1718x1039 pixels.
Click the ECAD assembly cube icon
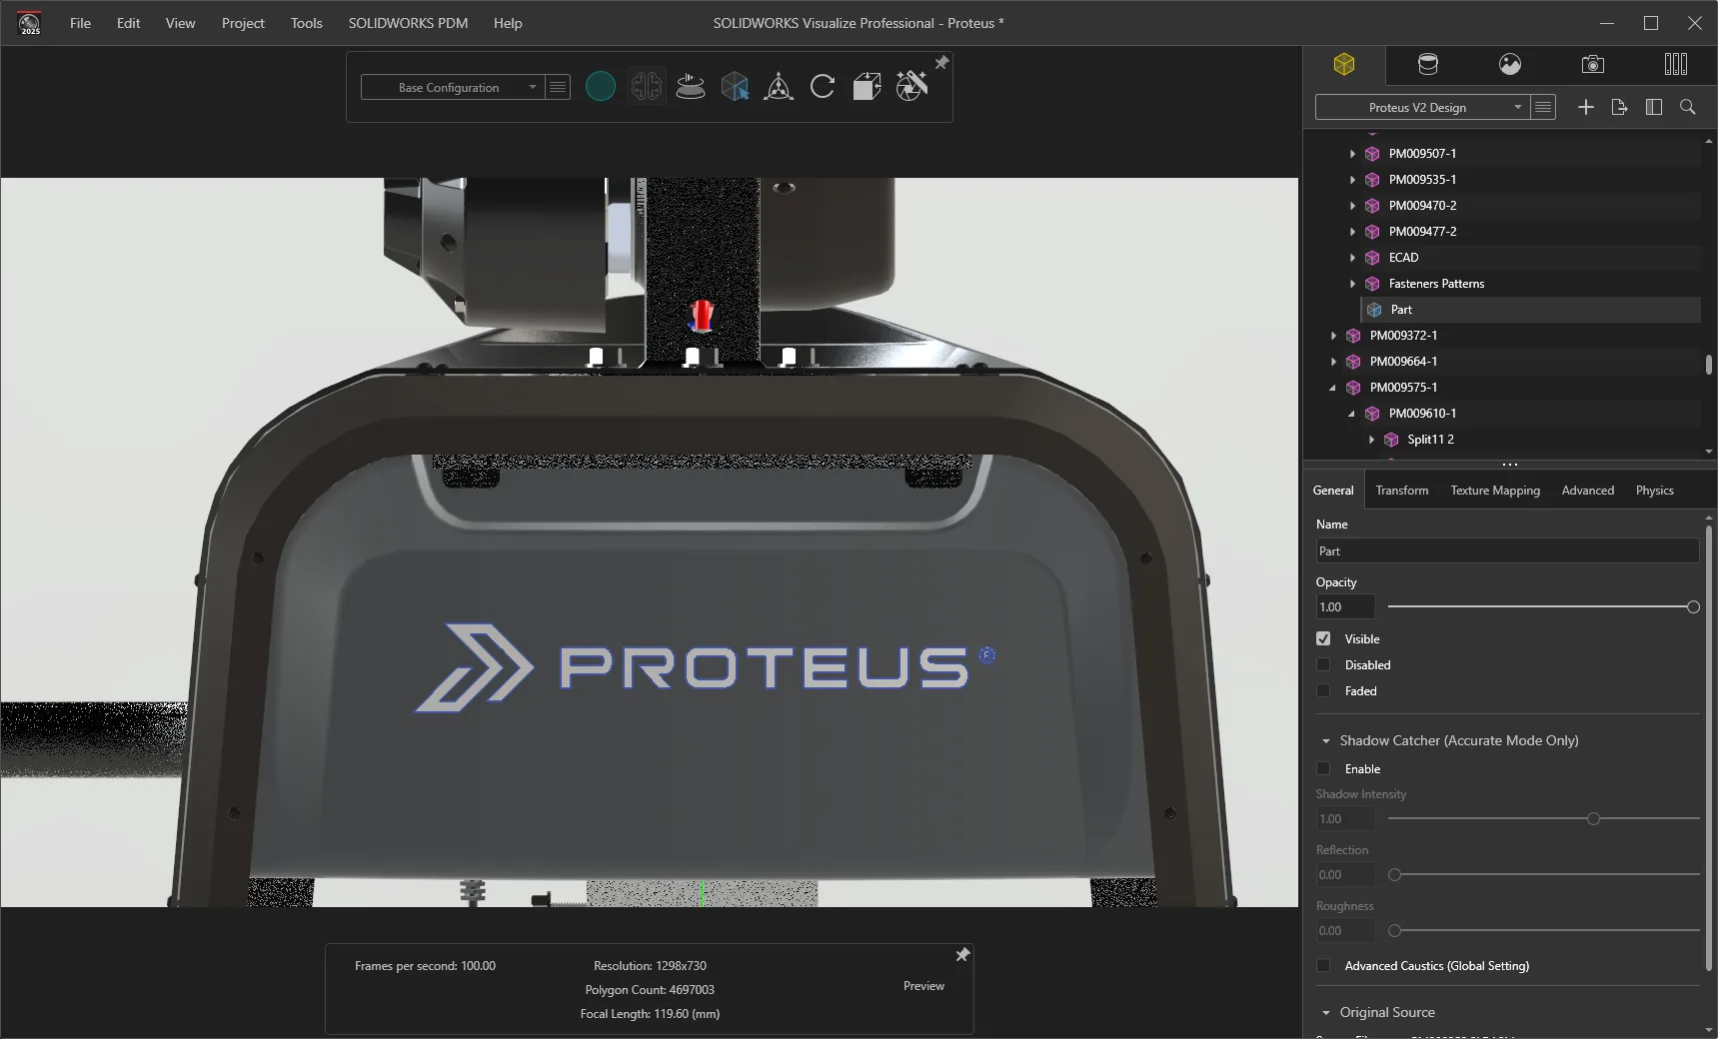click(1372, 258)
